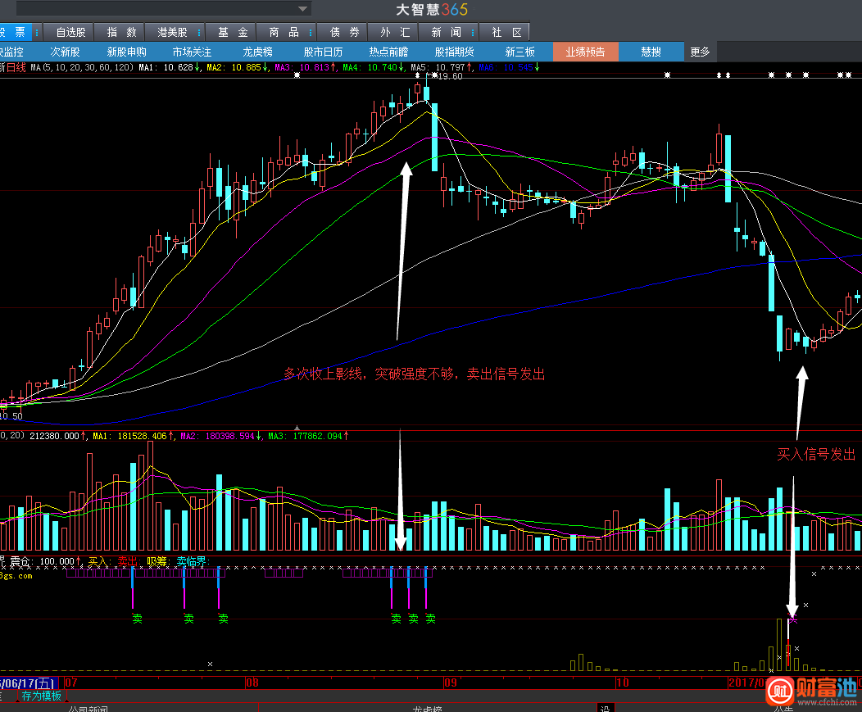Screen dimensions: 862x712
Task: Click the leftmost info-mine star marker above the chart
Action: (x=297, y=75)
